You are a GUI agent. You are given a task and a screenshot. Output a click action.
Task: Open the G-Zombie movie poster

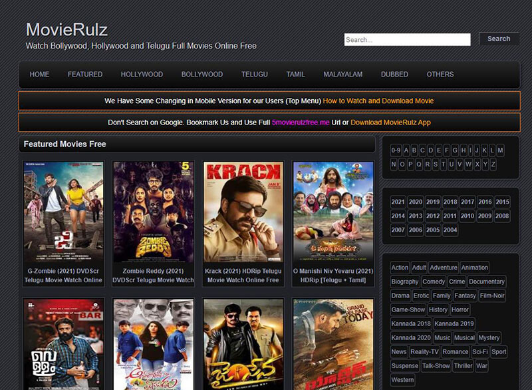click(63, 212)
